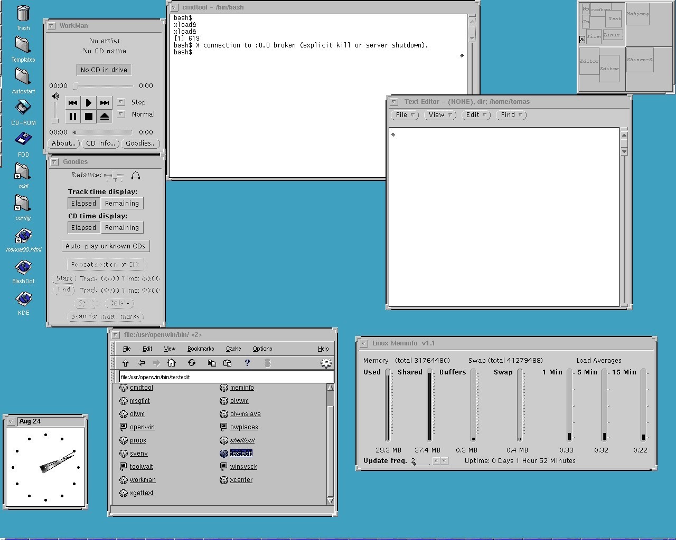Go up one directory with up arrow
The width and height of the screenshot is (676, 540).
(125, 363)
